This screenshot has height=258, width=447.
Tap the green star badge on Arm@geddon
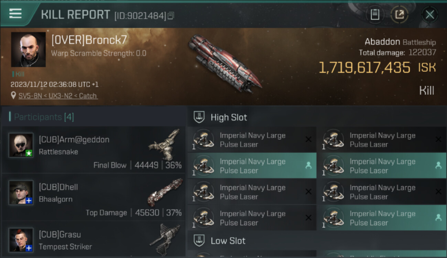point(29,153)
